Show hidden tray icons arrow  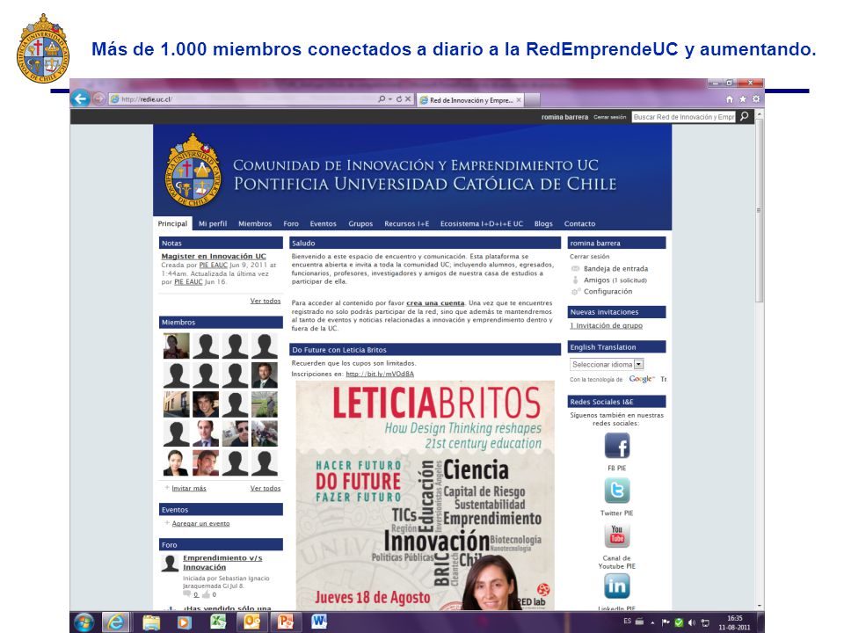click(652, 623)
